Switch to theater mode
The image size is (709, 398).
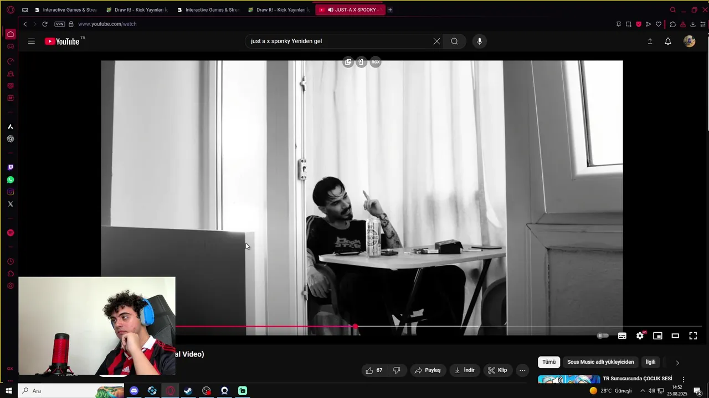tap(675, 336)
